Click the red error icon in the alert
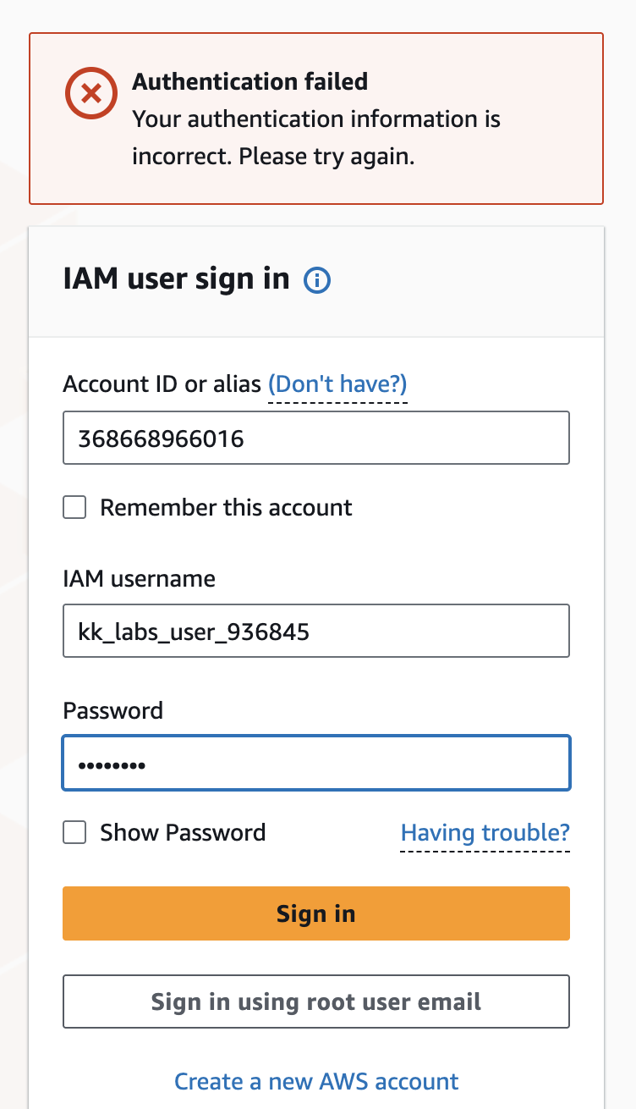Screen dimensions: 636x1109 (x=90, y=91)
